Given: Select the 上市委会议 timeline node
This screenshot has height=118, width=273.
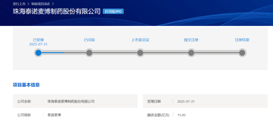Looking at the screenshot, I should pyautogui.click(x=140, y=53).
